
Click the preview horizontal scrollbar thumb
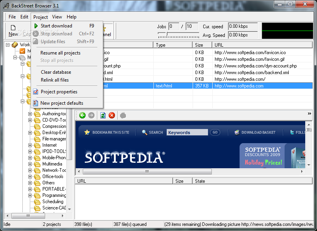tap(147, 171)
